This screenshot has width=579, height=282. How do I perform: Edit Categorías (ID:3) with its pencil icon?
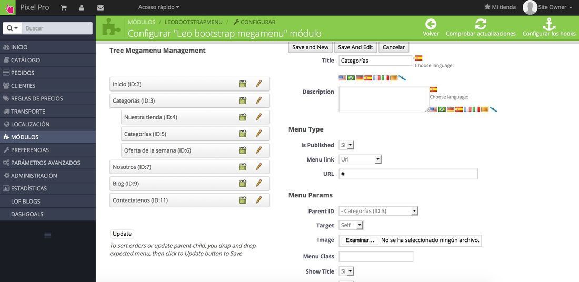point(259,100)
